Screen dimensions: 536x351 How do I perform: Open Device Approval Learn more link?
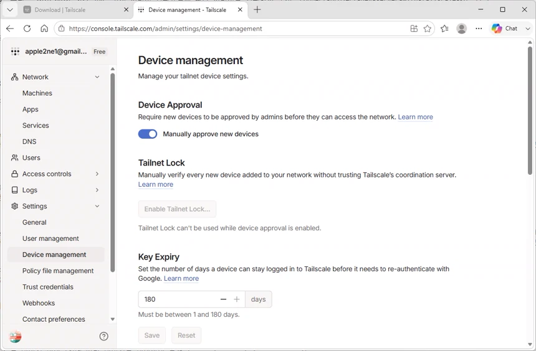pos(415,117)
